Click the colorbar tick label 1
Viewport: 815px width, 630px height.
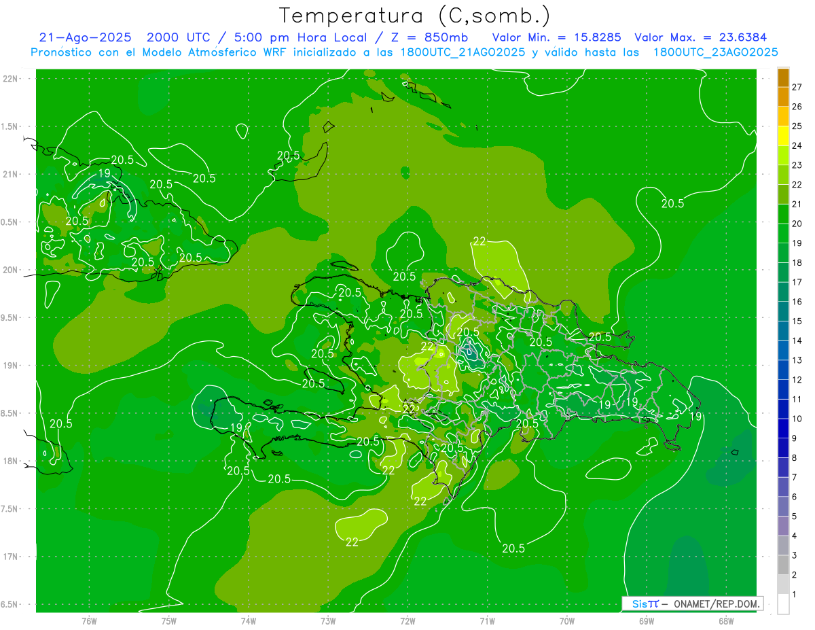(794, 595)
